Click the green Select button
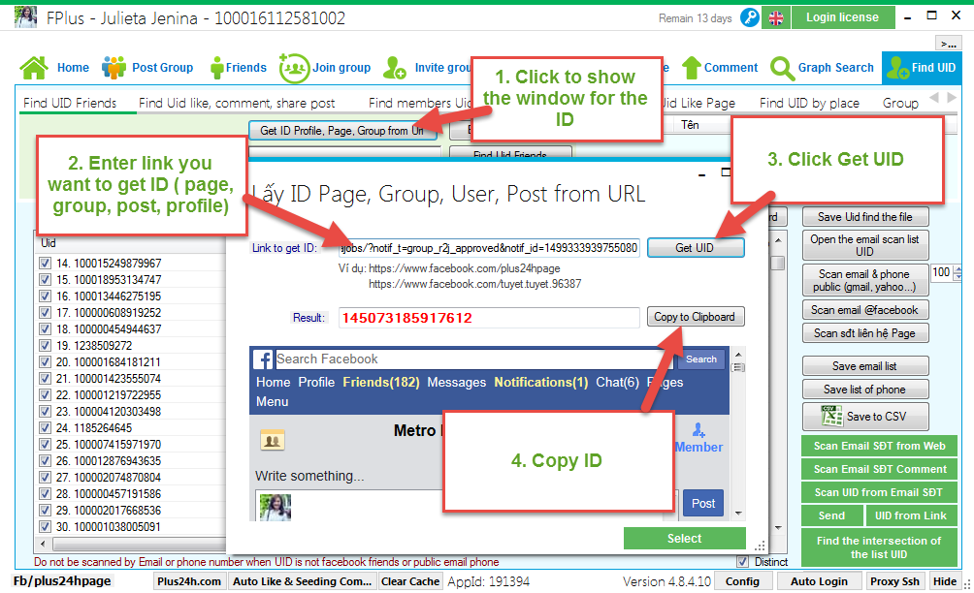Image resolution: width=974 pixels, height=593 pixels. 684,539
